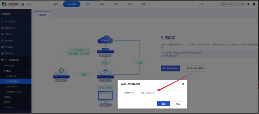Select 云安全访问服务 in the sidebar

click(16, 81)
